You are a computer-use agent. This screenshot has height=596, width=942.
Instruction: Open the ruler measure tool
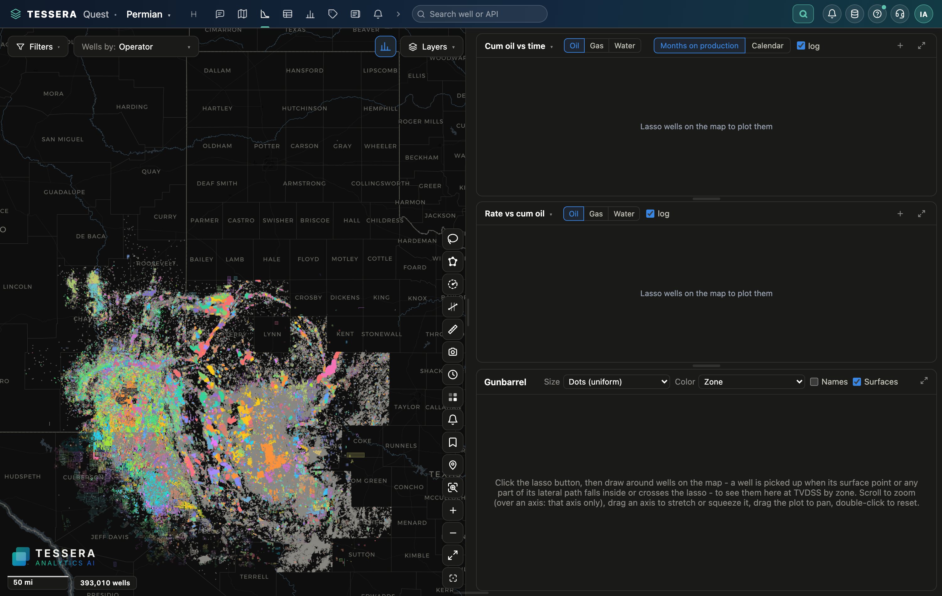click(x=452, y=329)
